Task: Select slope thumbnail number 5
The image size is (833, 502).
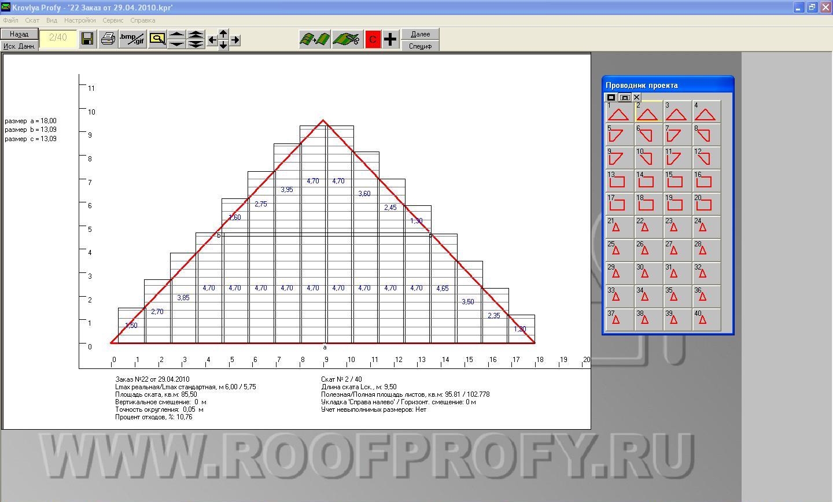Action: [620, 134]
